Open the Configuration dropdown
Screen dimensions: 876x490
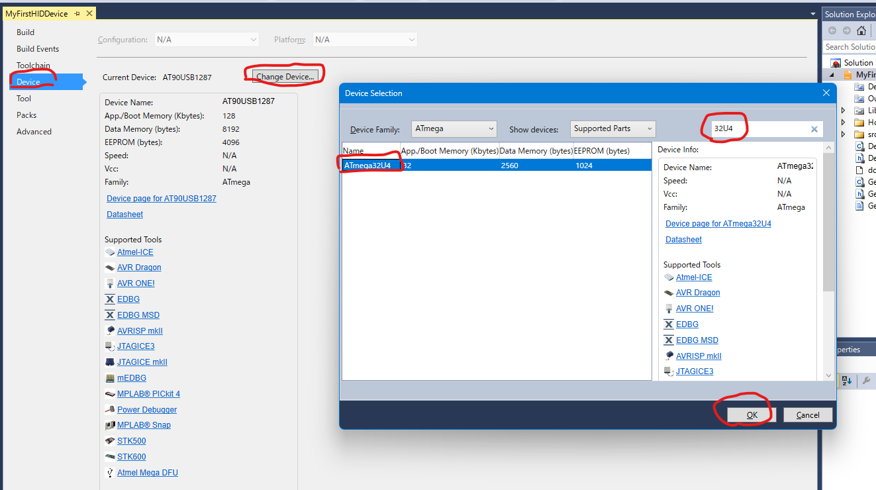[207, 40]
